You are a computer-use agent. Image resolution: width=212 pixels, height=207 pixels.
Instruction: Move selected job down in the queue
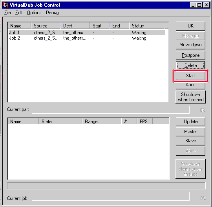190,45
